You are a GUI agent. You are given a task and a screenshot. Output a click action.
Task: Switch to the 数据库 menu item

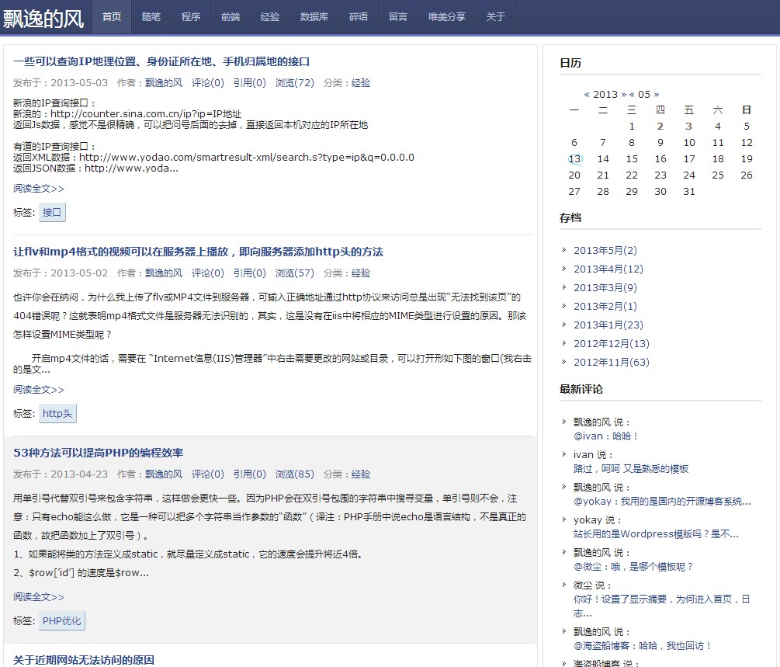pyautogui.click(x=314, y=17)
